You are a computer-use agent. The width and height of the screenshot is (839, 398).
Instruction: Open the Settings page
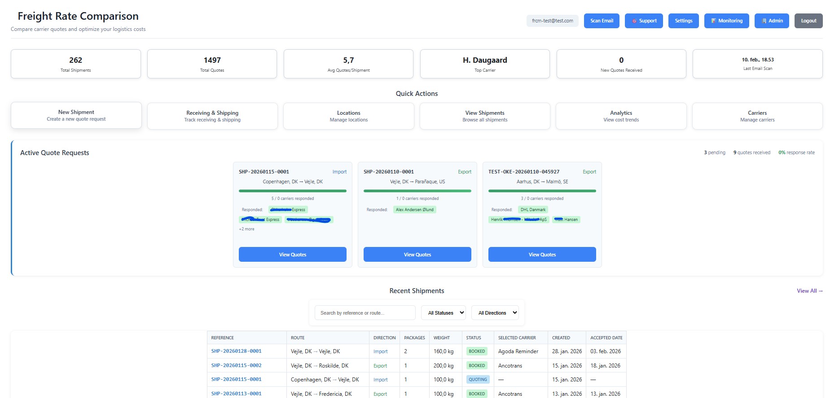pyautogui.click(x=683, y=21)
